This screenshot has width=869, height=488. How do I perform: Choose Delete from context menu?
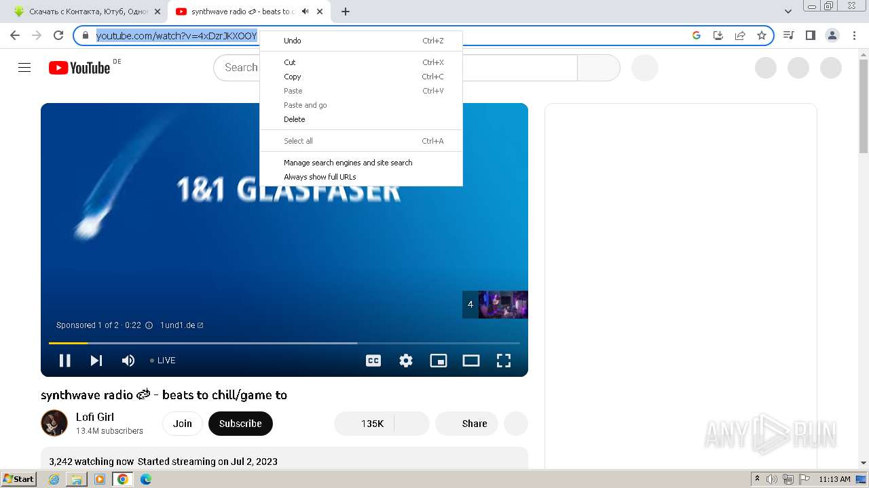[361, 119]
